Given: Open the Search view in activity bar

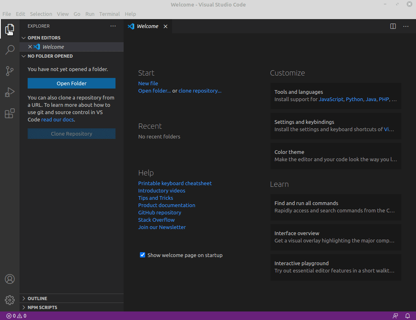Looking at the screenshot, I should point(10,50).
